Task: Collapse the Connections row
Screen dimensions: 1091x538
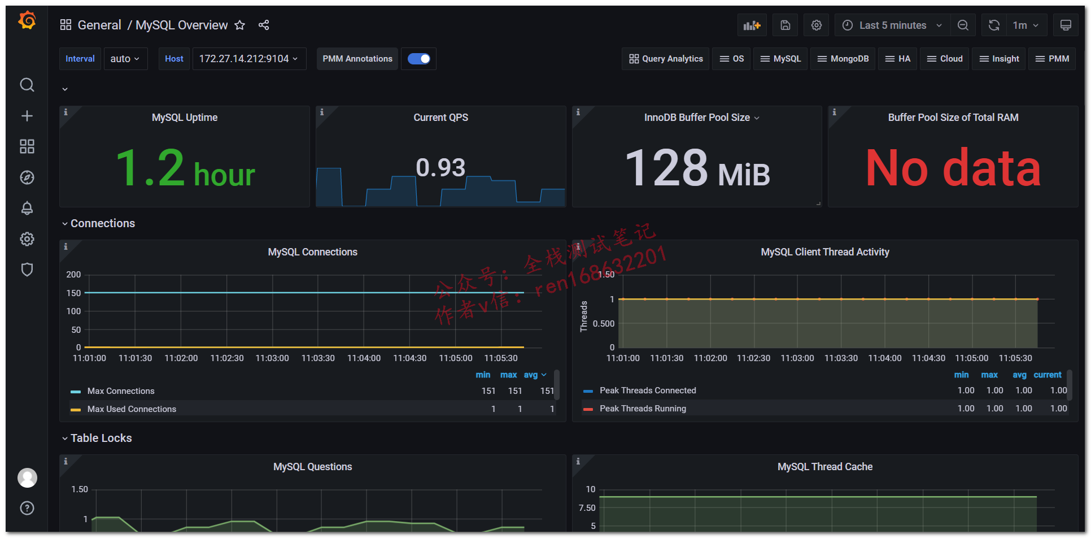Action: coord(98,223)
